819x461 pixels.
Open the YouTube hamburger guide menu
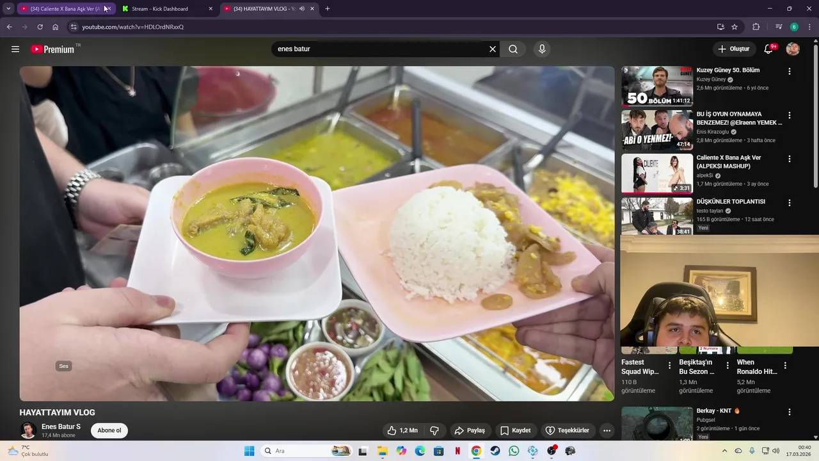(15, 49)
